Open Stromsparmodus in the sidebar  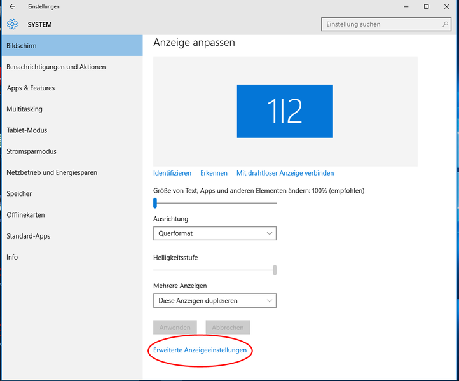tap(31, 151)
